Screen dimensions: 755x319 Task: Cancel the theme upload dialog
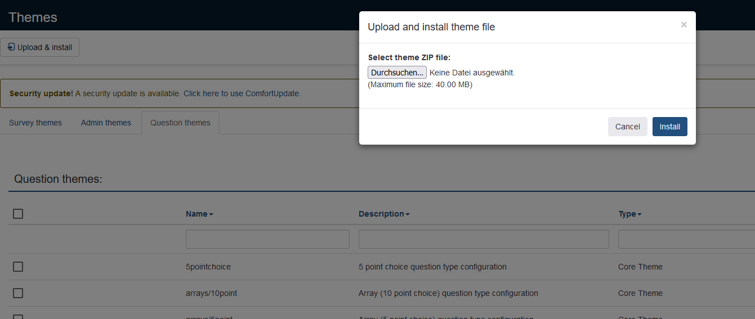click(x=627, y=127)
